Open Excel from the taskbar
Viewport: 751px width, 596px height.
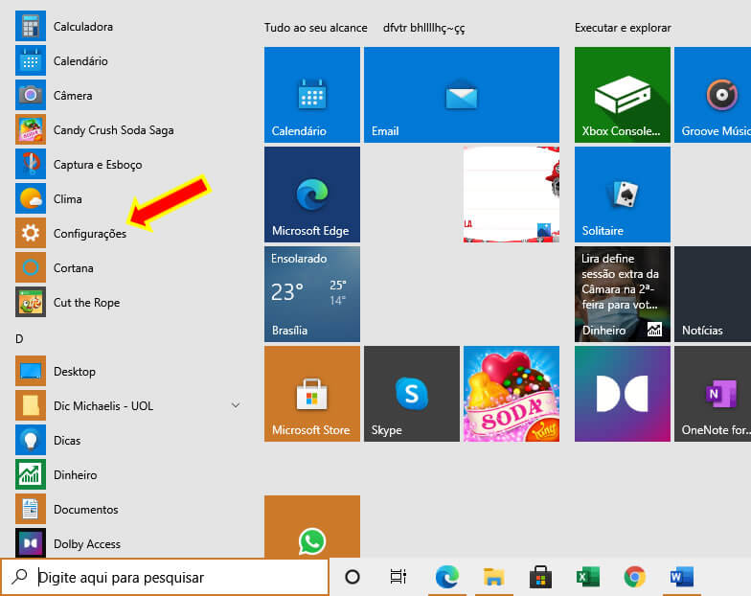[588, 577]
